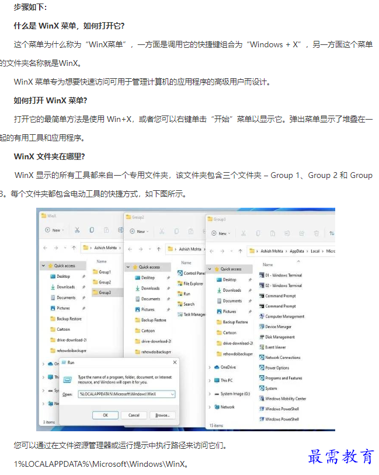The width and height of the screenshot is (379, 475).
Task: Select highlighted Group3 folder in WinX window
Action: pyautogui.click(x=107, y=292)
